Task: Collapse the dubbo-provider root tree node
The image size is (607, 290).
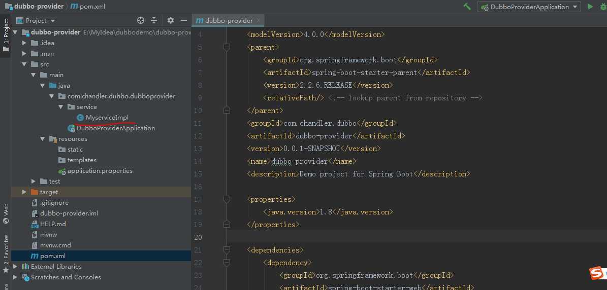Action: 15,32
